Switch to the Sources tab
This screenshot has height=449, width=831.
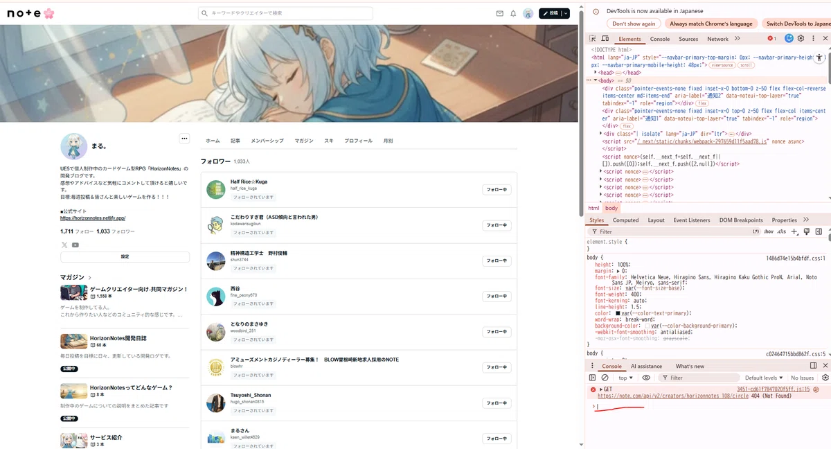tap(688, 39)
